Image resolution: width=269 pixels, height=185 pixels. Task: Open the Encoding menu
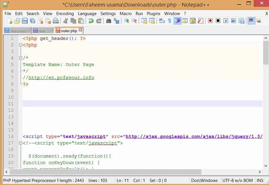(65, 13)
